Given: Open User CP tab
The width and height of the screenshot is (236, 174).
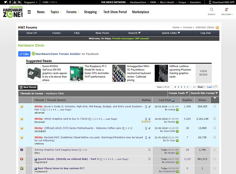Looking at the screenshot, I should (32, 33).
